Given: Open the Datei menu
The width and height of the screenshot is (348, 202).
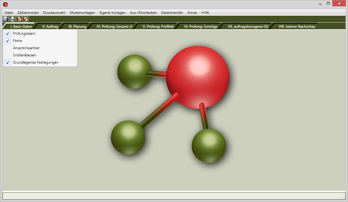Looking at the screenshot, I should (x=9, y=13).
